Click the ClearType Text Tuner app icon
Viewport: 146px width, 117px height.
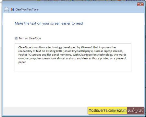coord(12,9)
